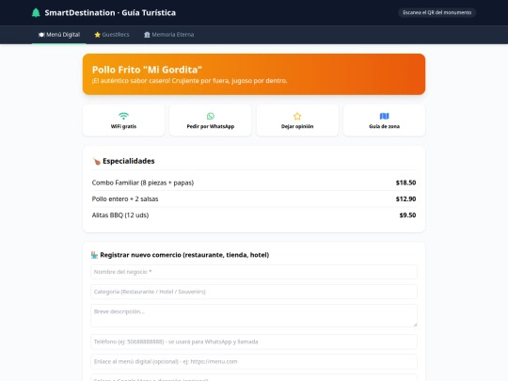Viewport: 508px width, 381px height.
Task: Click Escanea el QR del monumento button
Action: 437,12
